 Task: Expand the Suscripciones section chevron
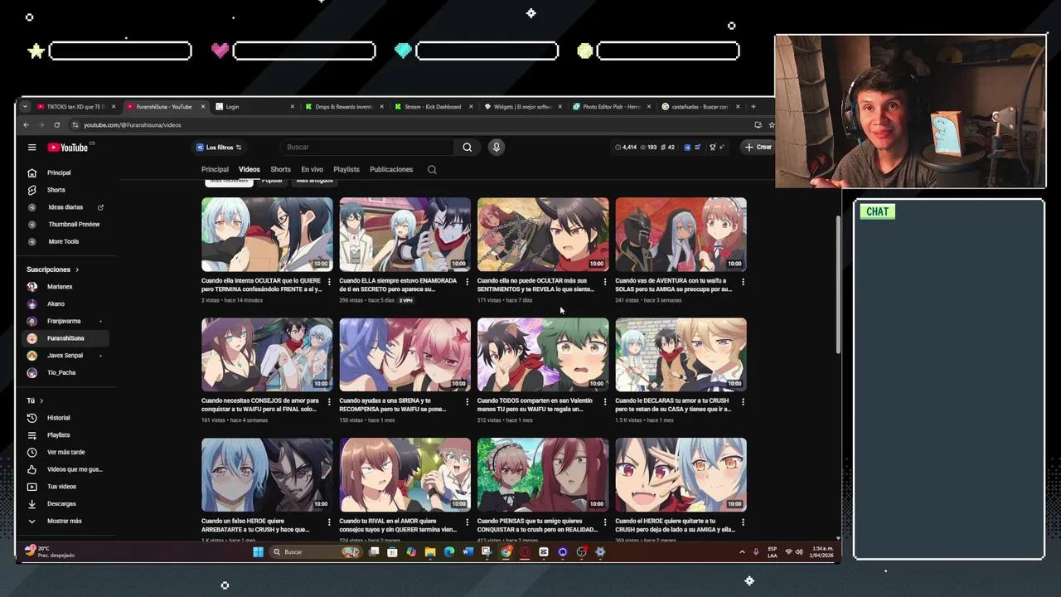tap(77, 269)
